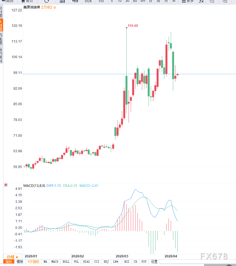
Task: Toggle the BOLL indicator button
Action: [66, 262]
